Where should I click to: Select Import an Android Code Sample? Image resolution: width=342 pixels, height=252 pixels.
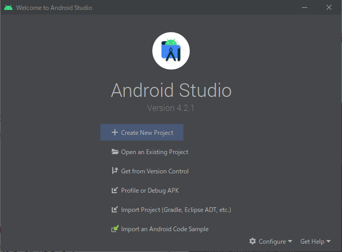(160, 229)
